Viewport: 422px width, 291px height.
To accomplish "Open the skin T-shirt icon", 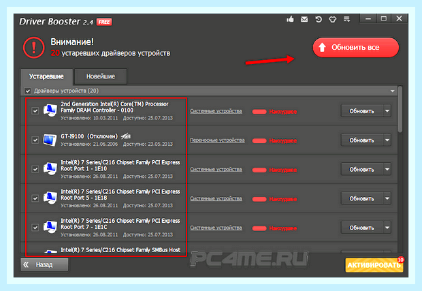I will [x=333, y=19].
